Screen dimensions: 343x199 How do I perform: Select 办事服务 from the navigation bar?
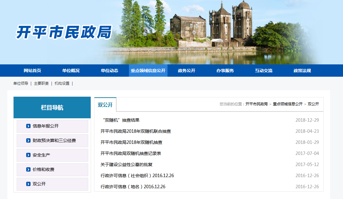pyautogui.click(x=225, y=71)
